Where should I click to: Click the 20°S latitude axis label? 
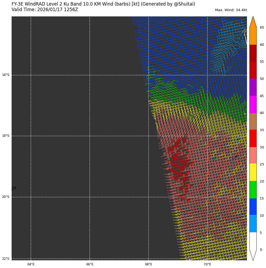point(6,197)
